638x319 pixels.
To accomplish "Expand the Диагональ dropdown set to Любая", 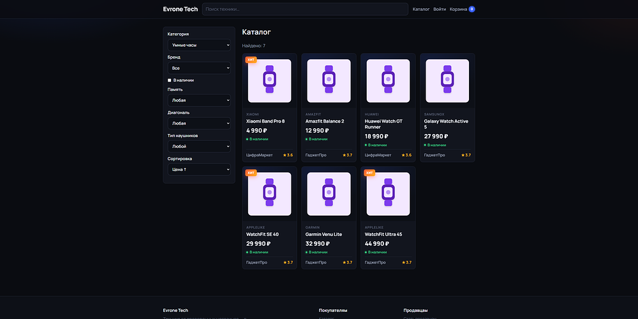I will point(199,123).
